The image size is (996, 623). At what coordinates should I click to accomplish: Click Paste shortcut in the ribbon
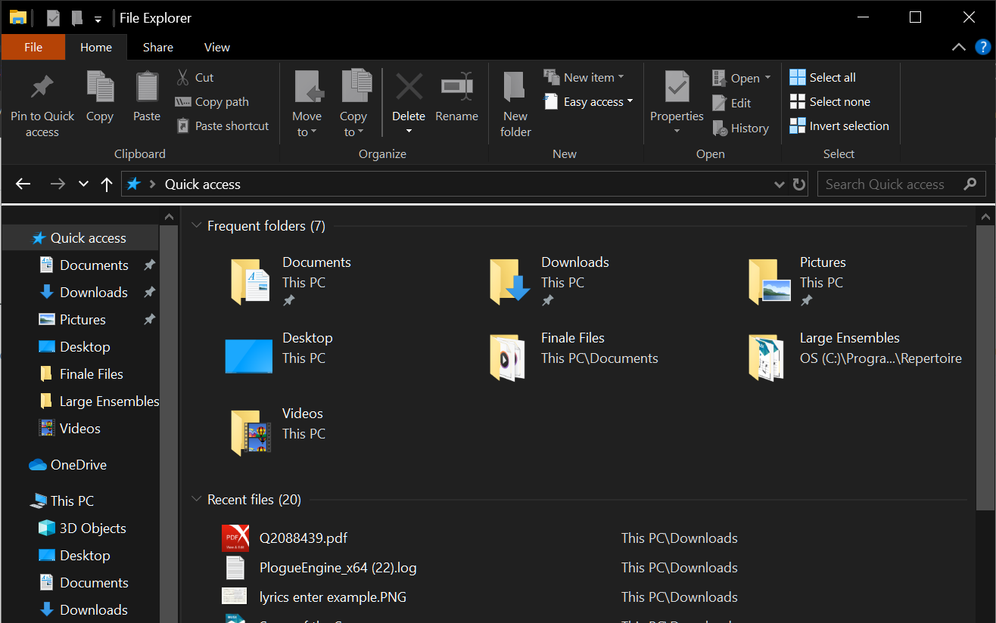point(223,126)
